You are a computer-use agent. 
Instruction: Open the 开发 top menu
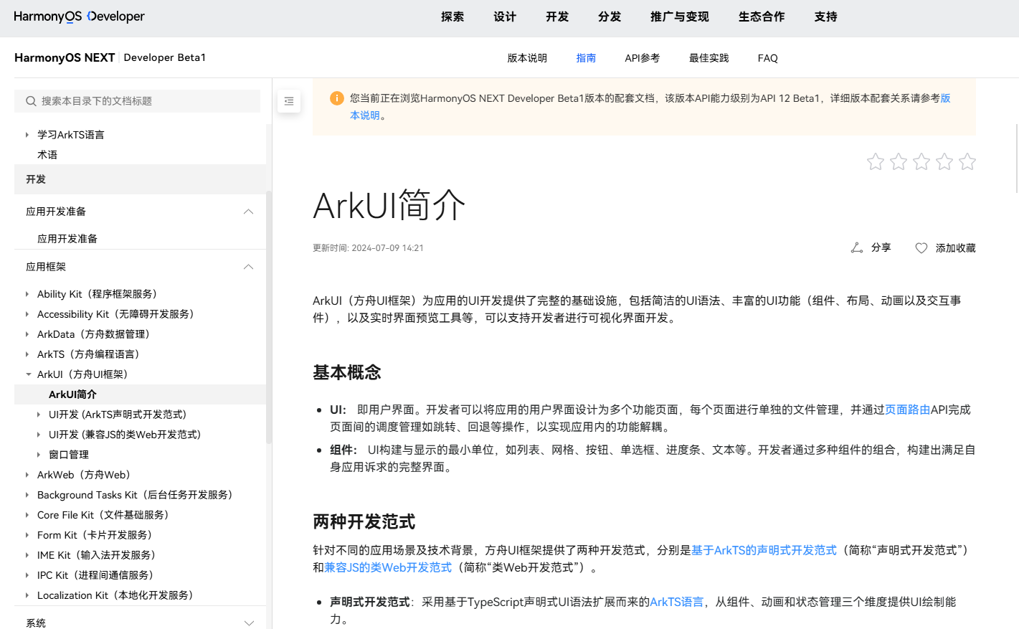(x=557, y=16)
